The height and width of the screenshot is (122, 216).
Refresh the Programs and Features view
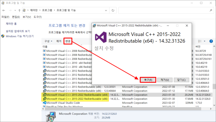[x=113, y=10]
